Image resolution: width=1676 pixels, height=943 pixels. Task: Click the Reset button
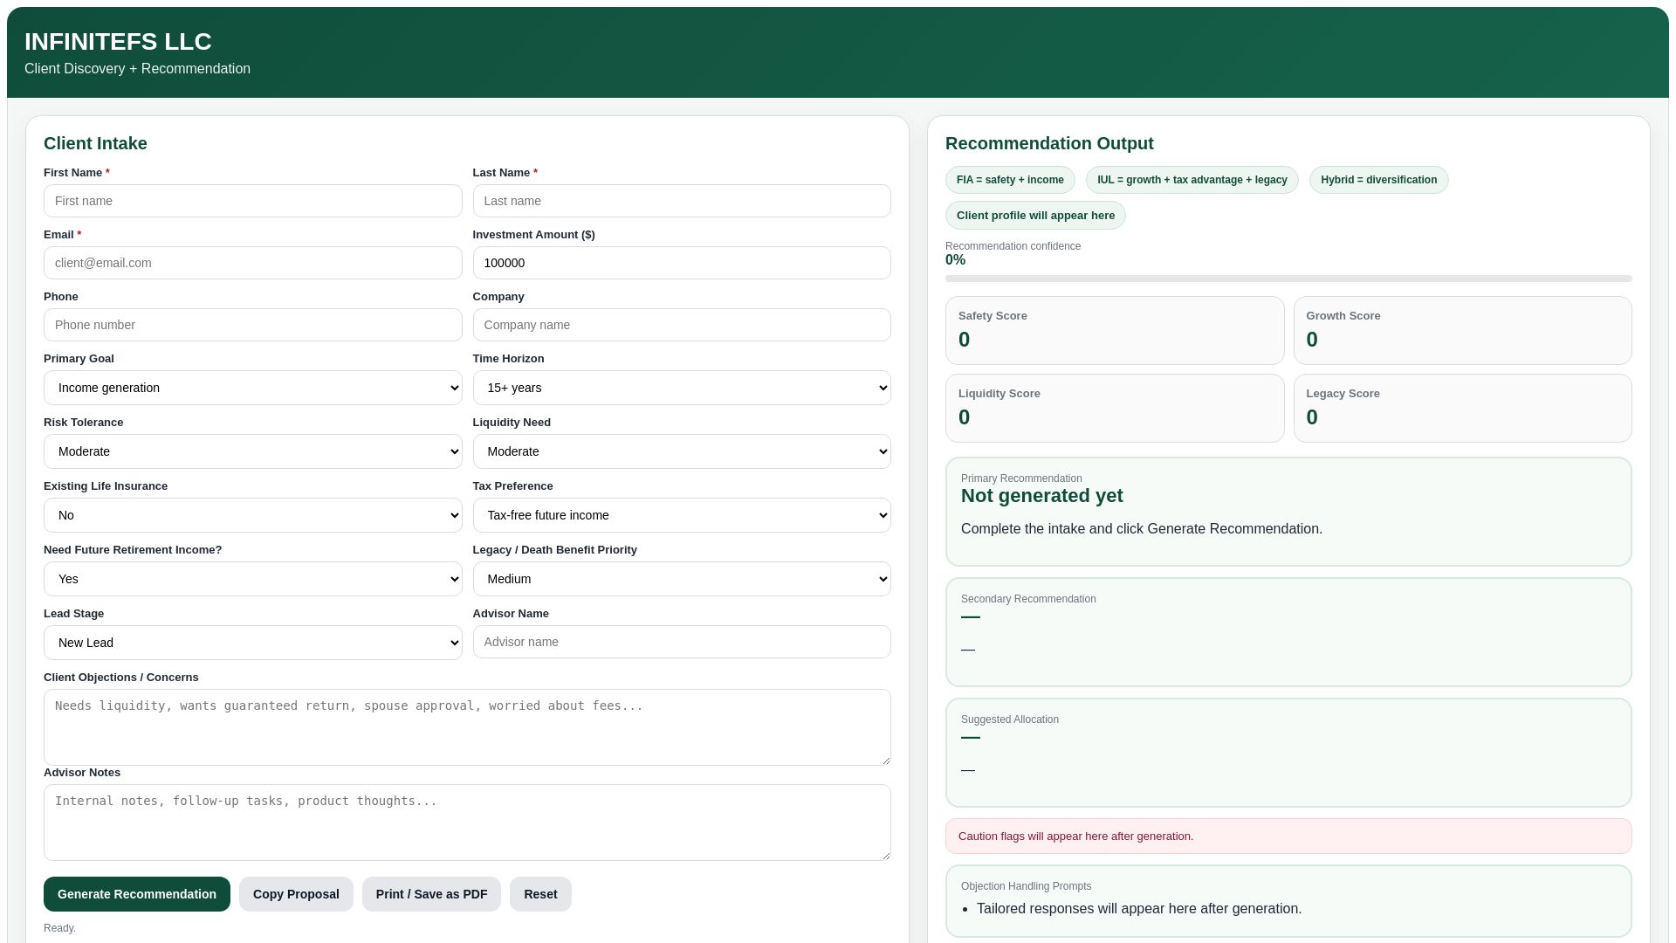pos(540,894)
